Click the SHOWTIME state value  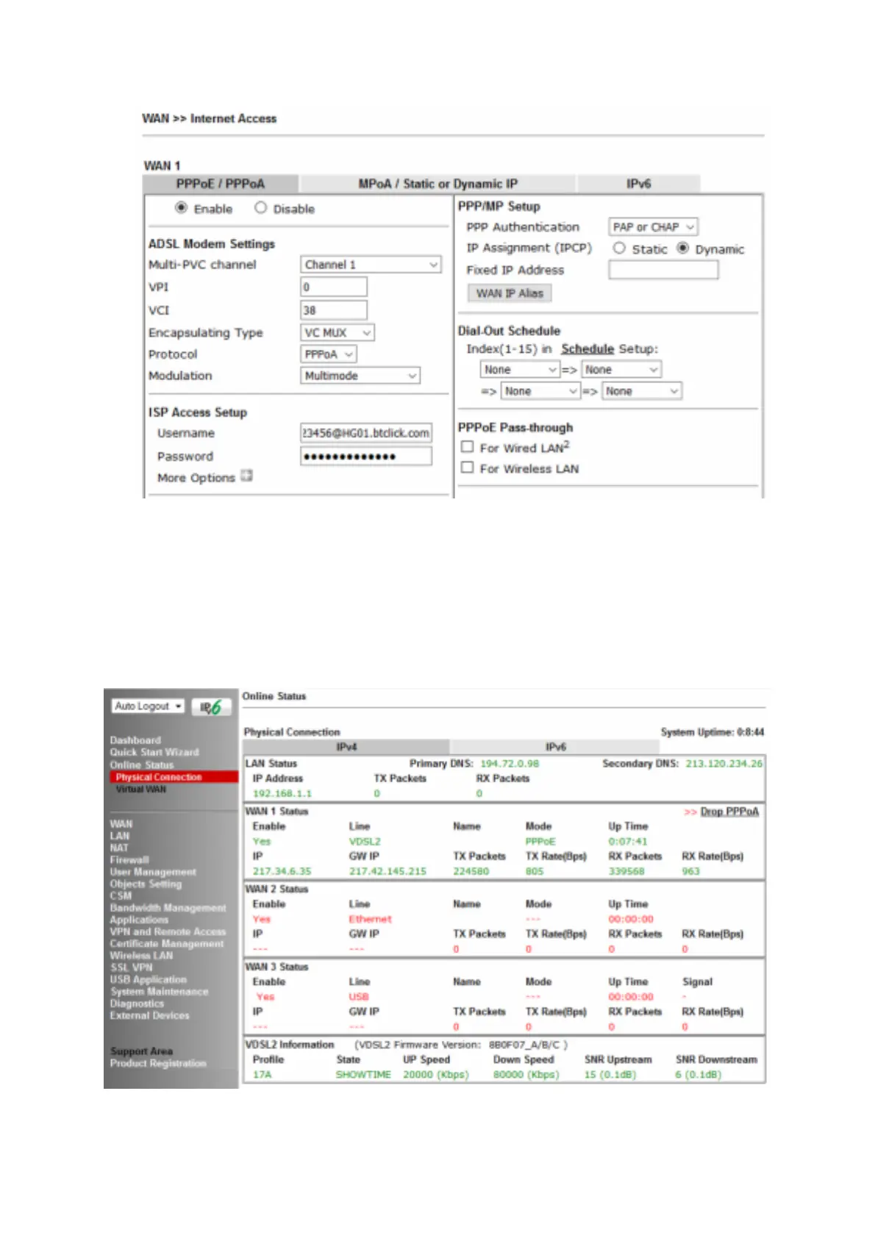click(363, 1075)
